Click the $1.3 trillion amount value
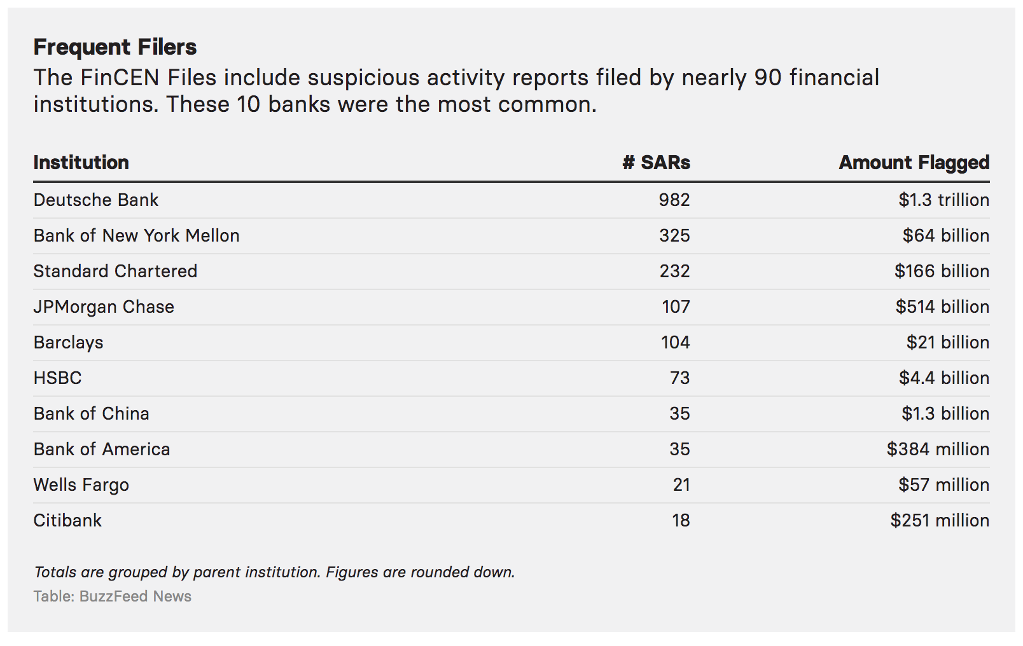1023x646 pixels. (x=943, y=200)
